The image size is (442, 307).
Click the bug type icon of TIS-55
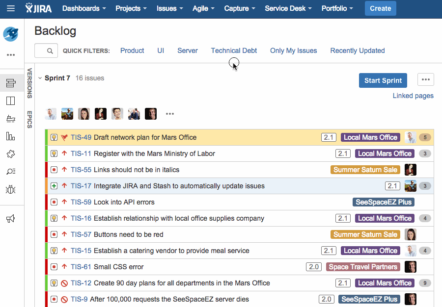click(x=54, y=170)
